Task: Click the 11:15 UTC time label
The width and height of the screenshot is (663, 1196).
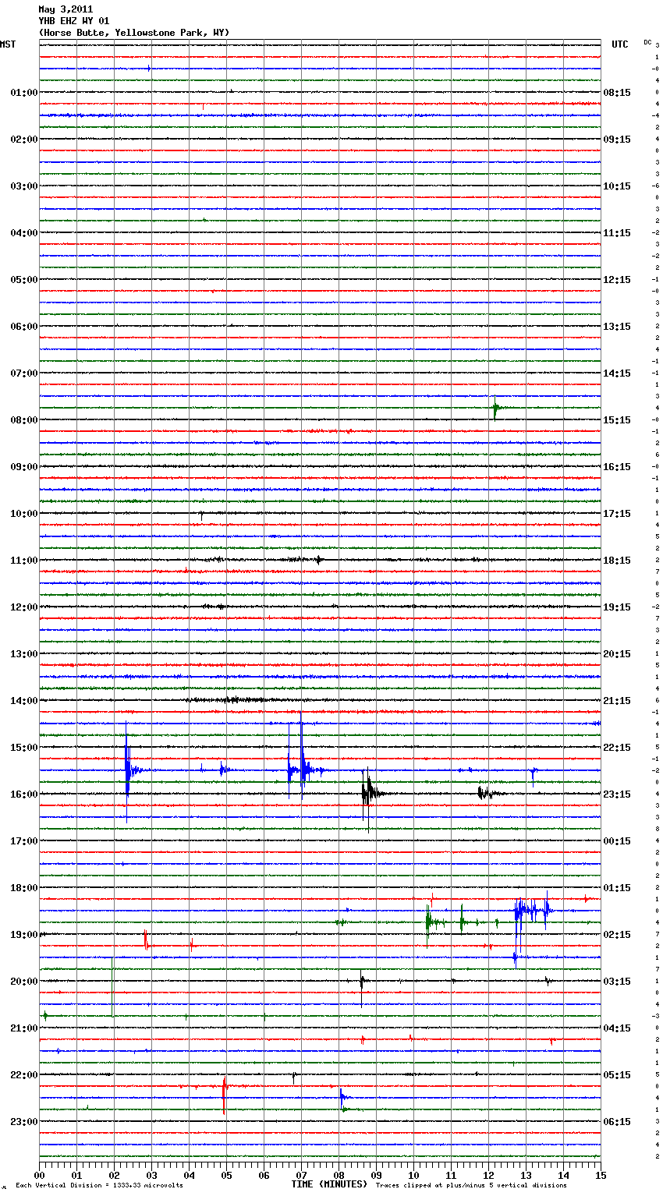Action: tap(617, 233)
